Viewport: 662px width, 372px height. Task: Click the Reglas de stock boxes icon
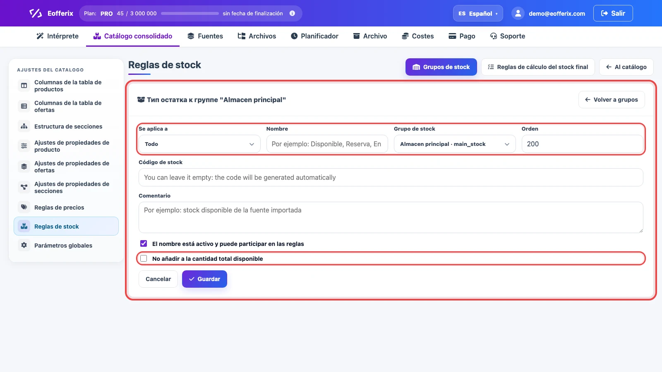pyautogui.click(x=24, y=226)
